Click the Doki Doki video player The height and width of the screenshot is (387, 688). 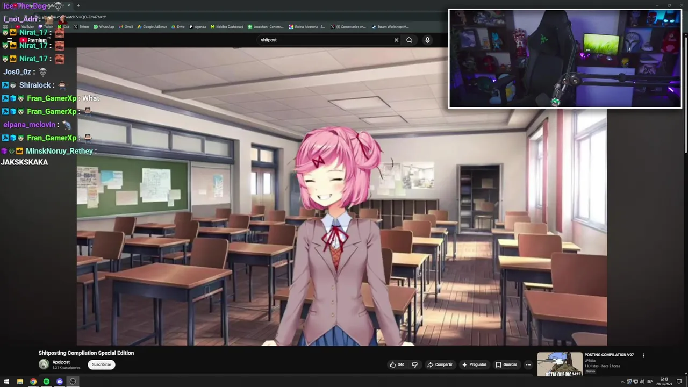coord(342,196)
